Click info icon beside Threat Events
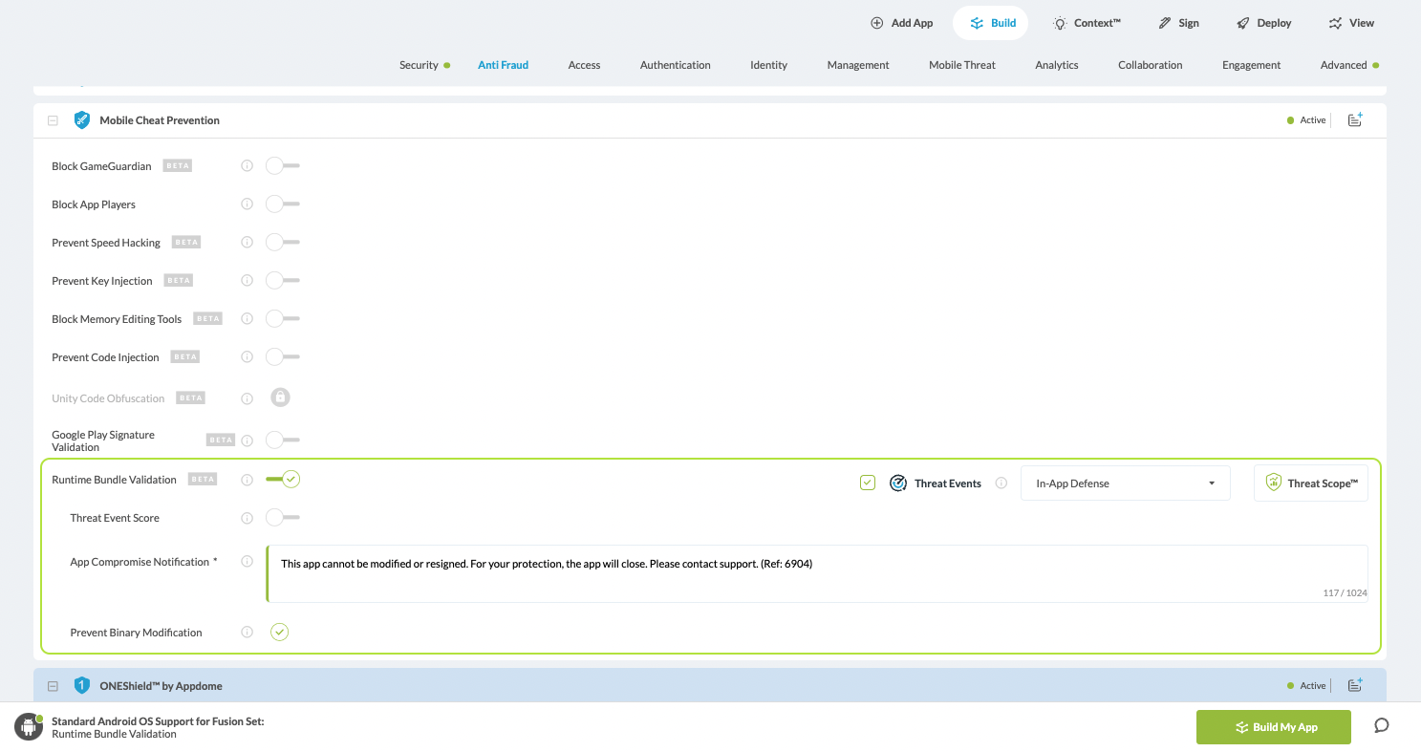This screenshot has height=752, width=1421. (x=1001, y=483)
